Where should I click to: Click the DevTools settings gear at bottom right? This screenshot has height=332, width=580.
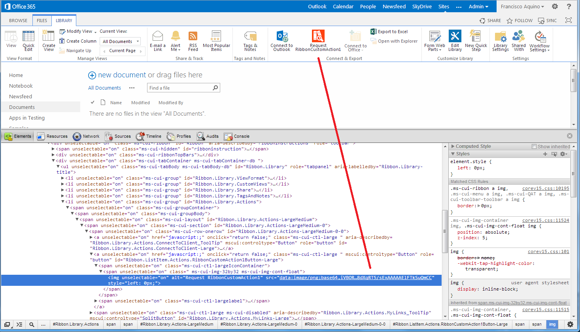pos(570,324)
